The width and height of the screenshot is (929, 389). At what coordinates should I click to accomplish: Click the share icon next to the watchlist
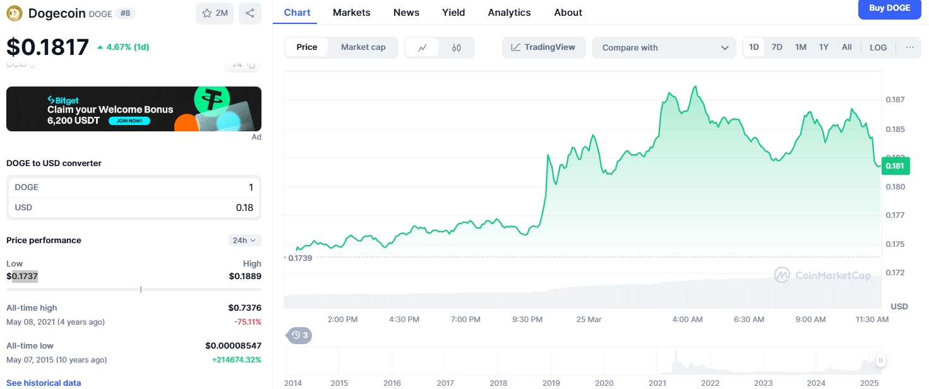[250, 13]
